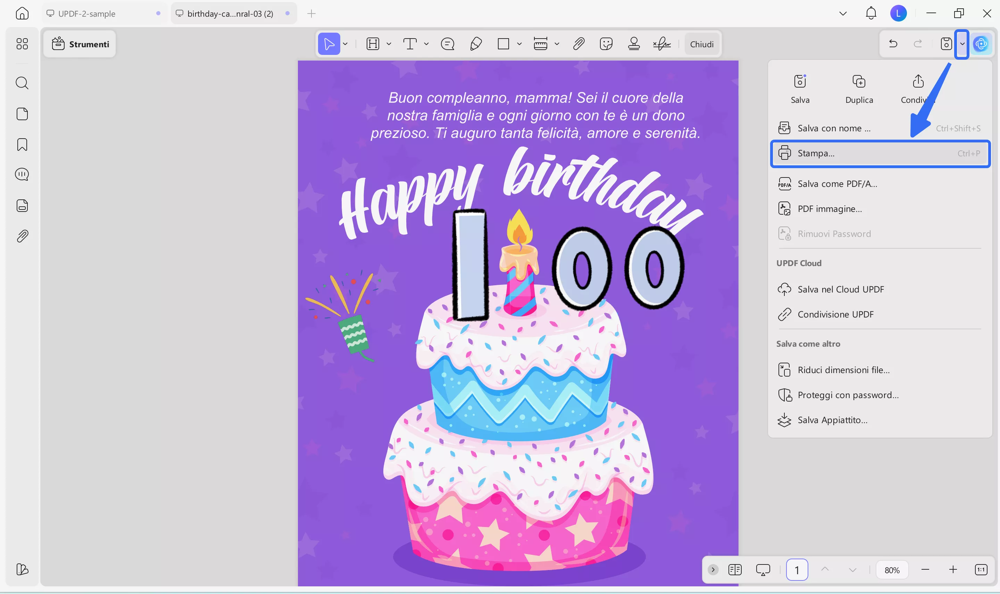Toggle two-page view in the bottom bar
This screenshot has height=594, width=1000.
click(x=735, y=569)
